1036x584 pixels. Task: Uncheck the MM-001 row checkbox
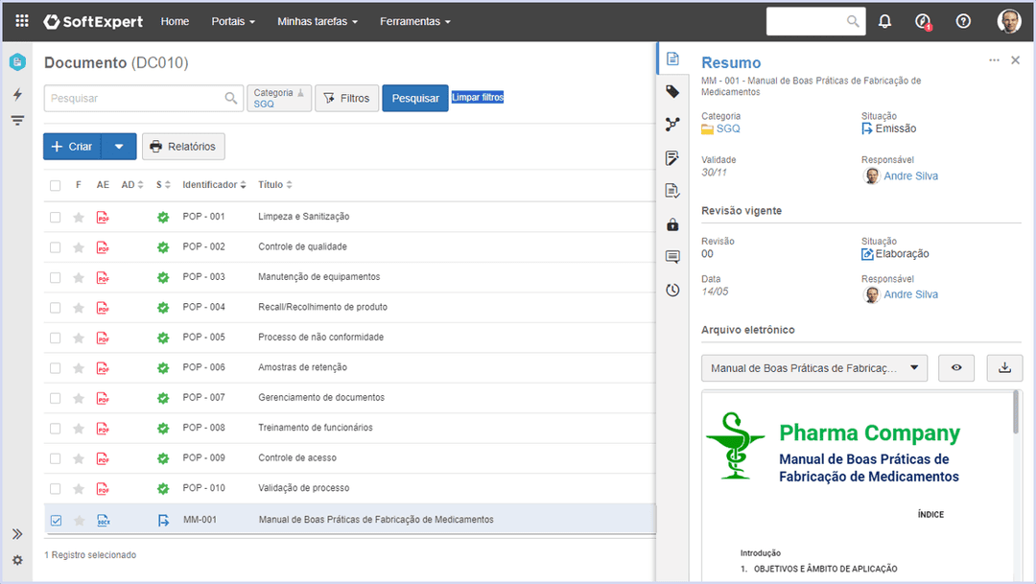(x=57, y=521)
